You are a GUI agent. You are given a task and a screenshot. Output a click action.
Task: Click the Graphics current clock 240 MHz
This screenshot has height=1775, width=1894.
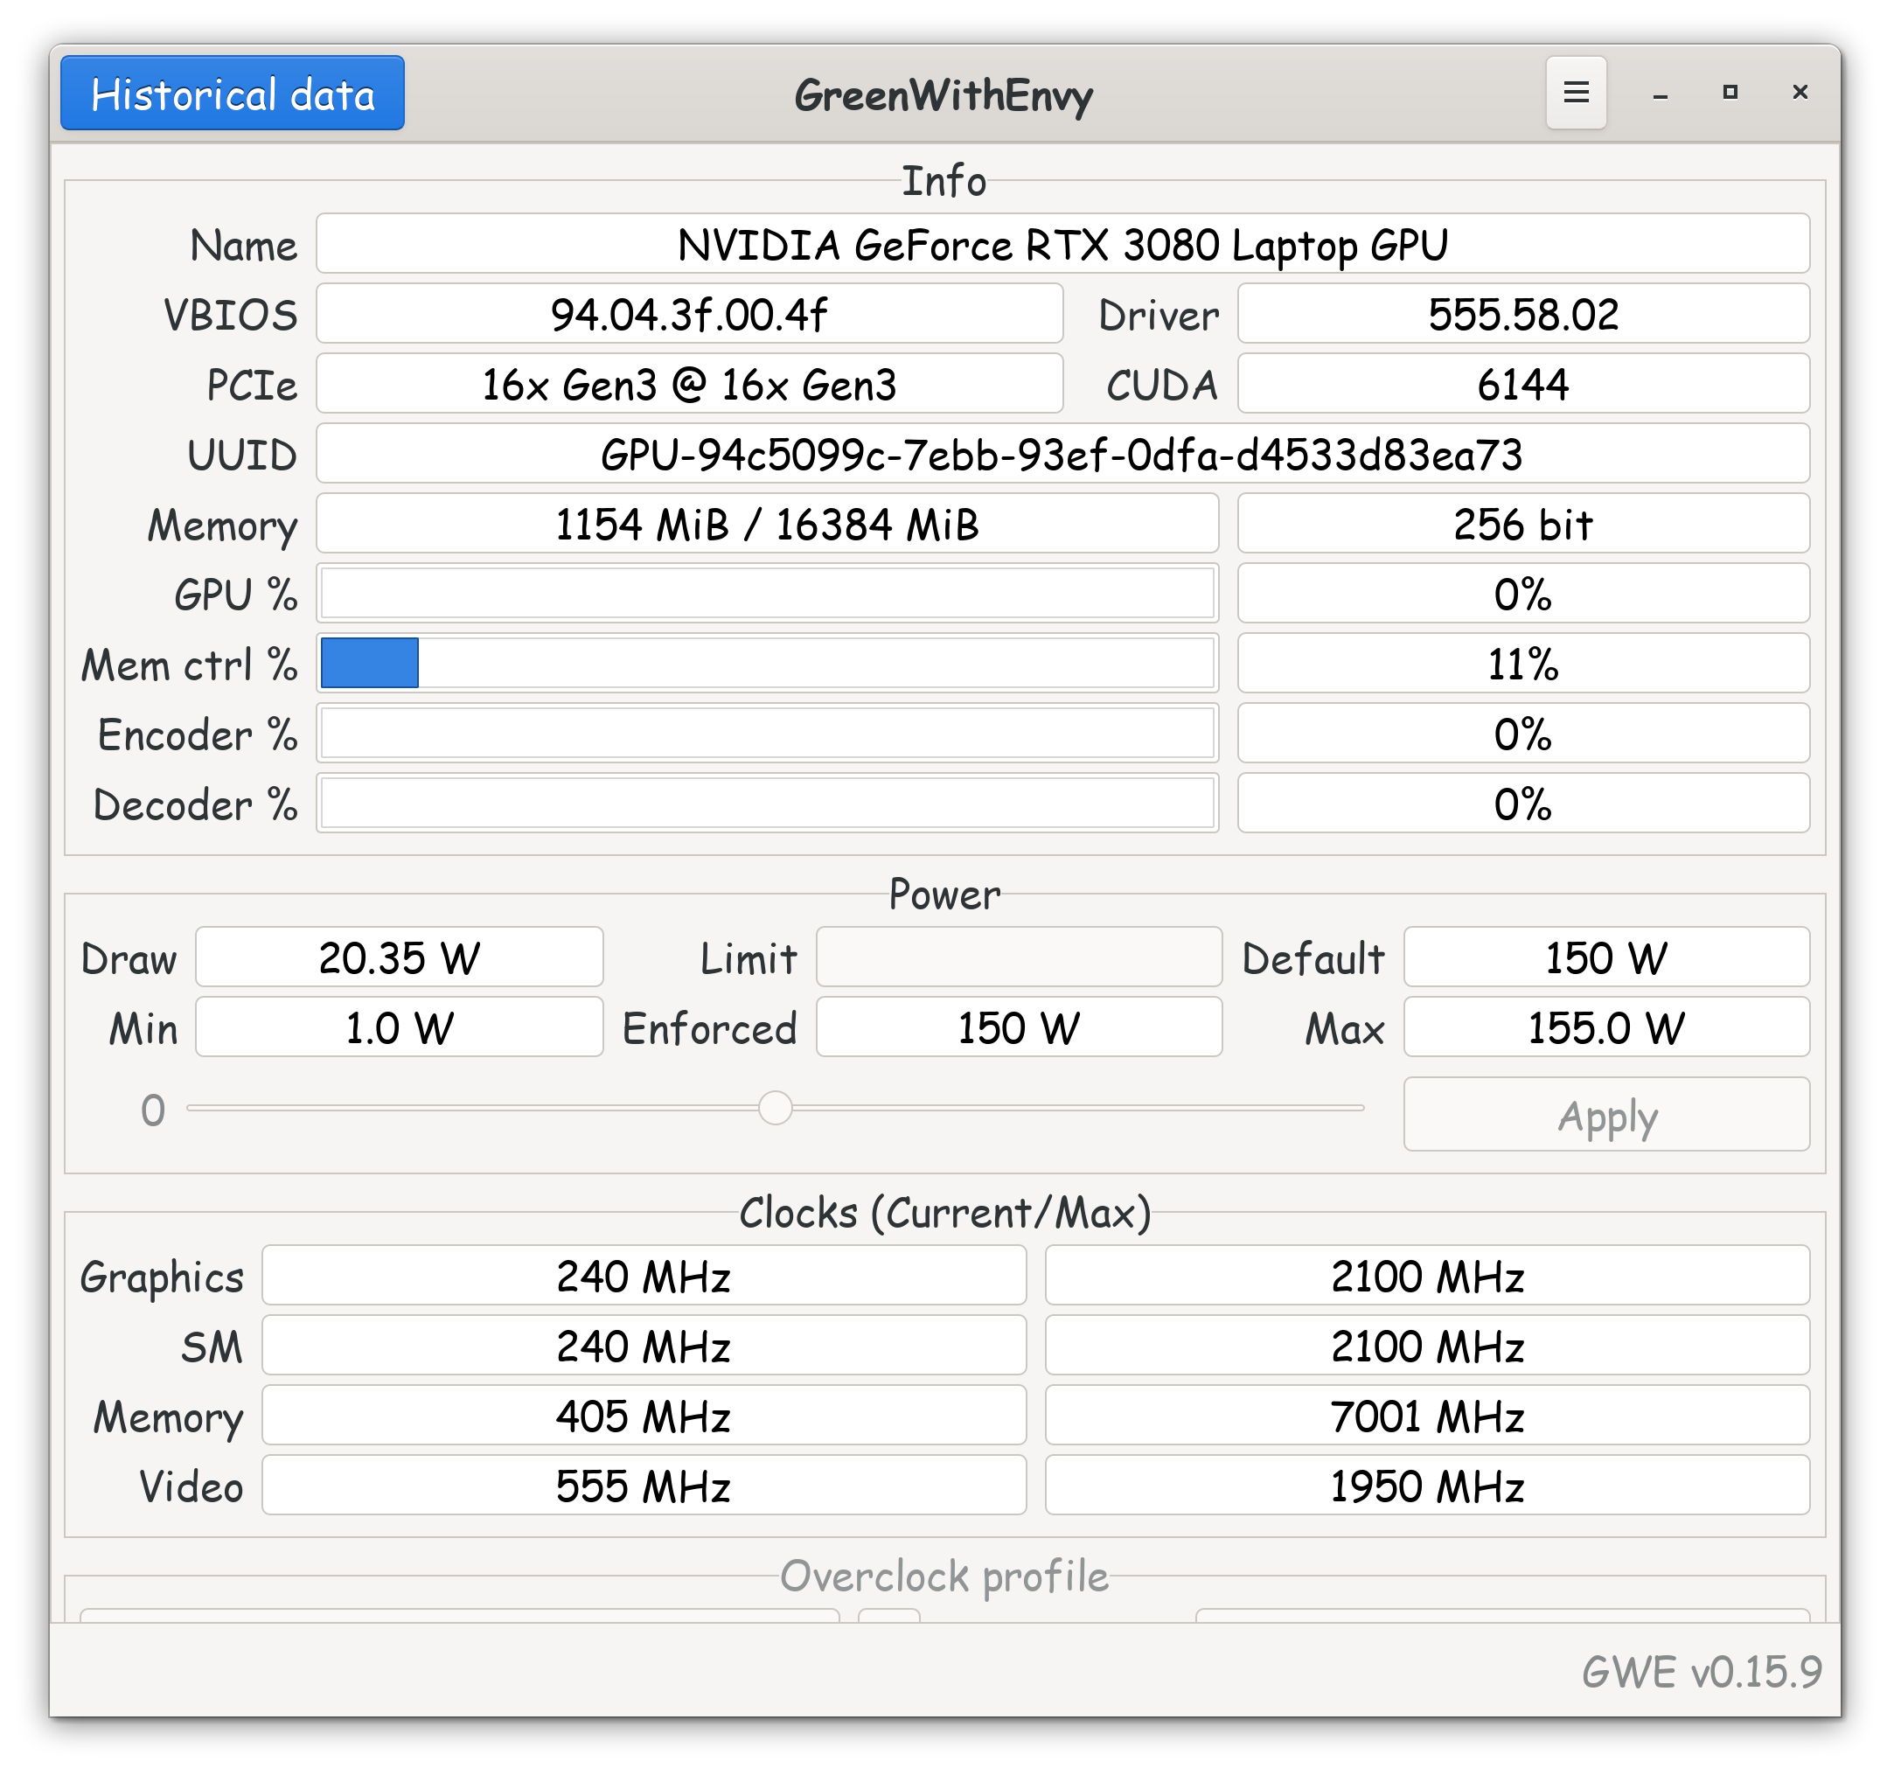pyautogui.click(x=644, y=1276)
